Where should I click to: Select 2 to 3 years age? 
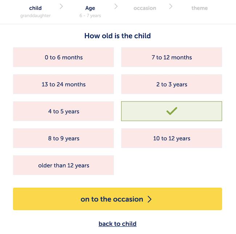coord(171,84)
